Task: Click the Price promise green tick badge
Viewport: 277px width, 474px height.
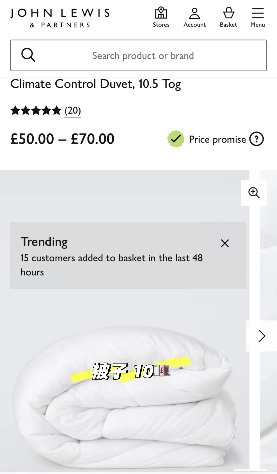Action: click(176, 139)
